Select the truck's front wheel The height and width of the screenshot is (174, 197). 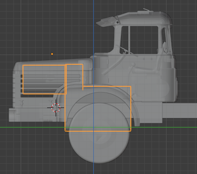click(x=99, y=133)
